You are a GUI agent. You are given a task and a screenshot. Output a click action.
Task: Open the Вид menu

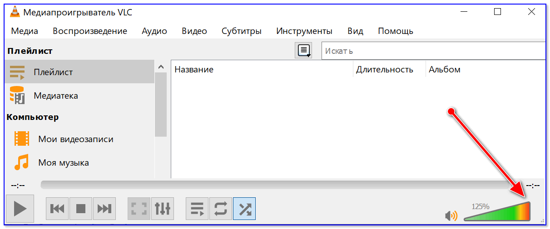[356, 31]
